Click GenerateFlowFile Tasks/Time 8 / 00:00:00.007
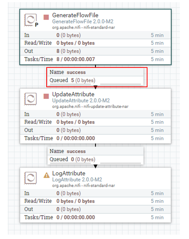Viewport: 189px width, 239px height. tap(76, 59)
